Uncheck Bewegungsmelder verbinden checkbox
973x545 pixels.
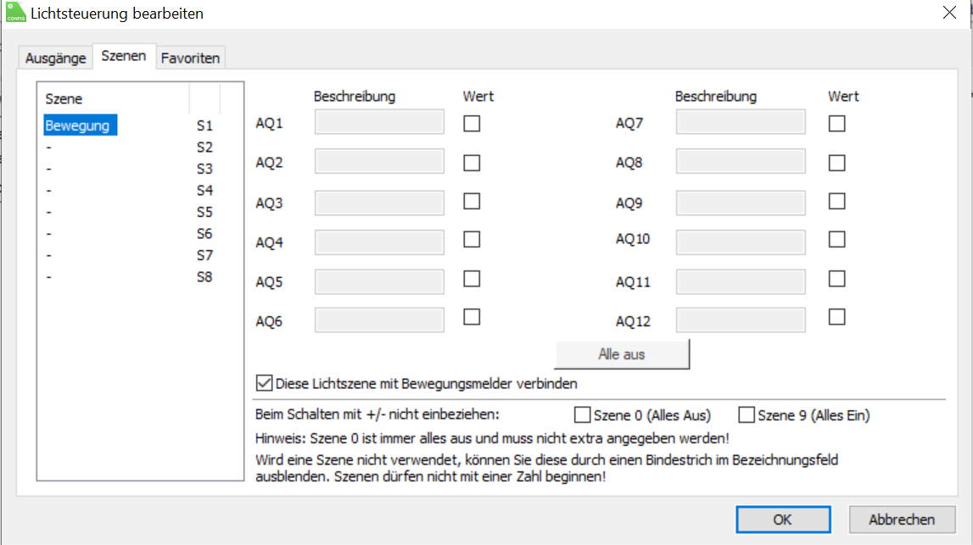coord(265,383)
